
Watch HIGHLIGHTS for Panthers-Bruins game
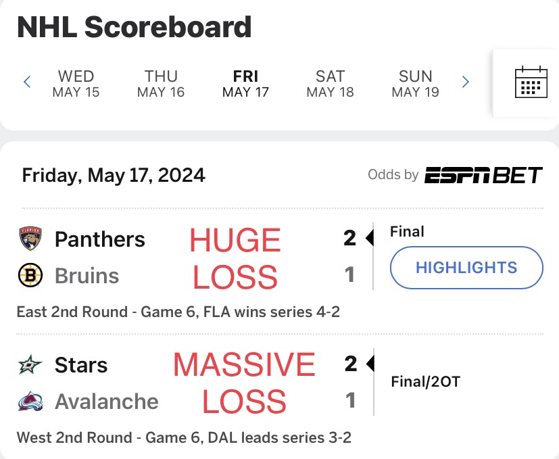coord(466,268)
